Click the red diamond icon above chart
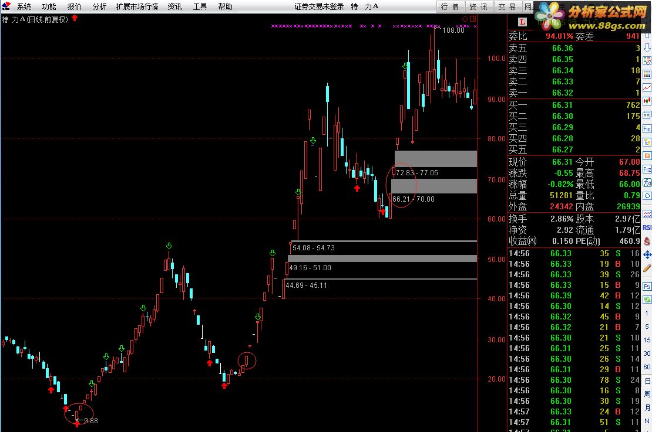This screenshot has height=432, width=652. pyautogui.click(x=465, y=19)
